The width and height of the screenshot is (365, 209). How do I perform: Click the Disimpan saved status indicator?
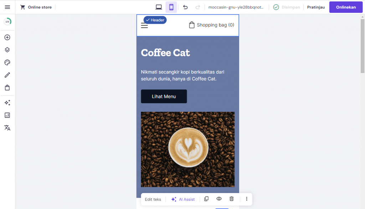pos(287,7)
